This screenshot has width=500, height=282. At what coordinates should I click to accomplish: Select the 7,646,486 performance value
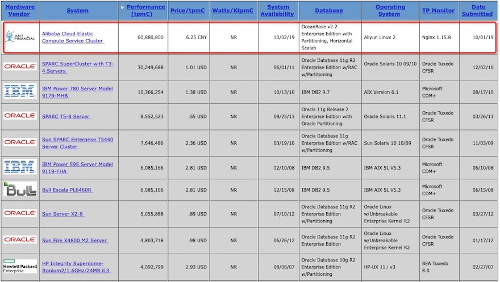pyautogui.click(x=152, y=143)
